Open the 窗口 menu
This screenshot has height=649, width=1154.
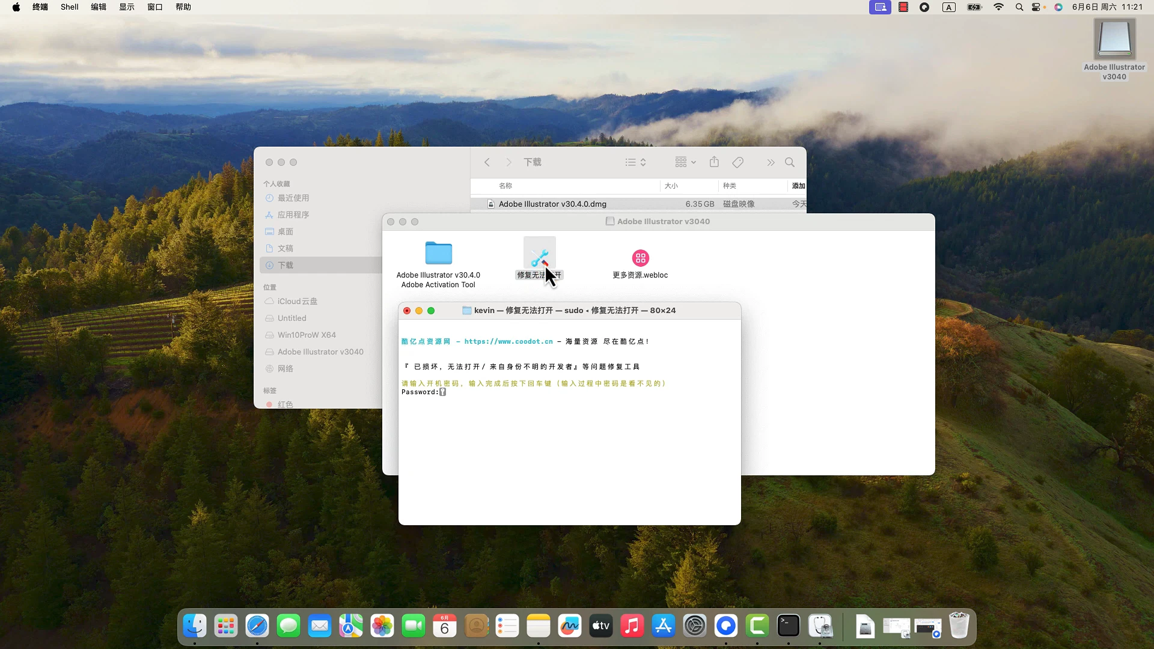[155, 7]
